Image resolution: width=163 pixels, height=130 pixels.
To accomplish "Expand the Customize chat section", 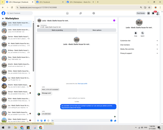I will 139,41.
